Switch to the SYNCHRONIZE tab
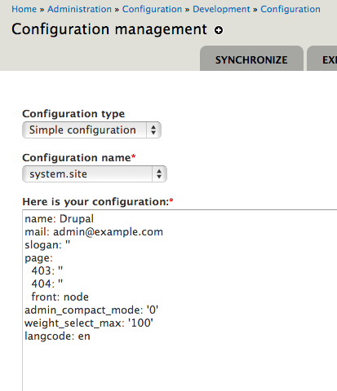Image resolution: width=337 pixels, height=391 pixels. [251, 59]
